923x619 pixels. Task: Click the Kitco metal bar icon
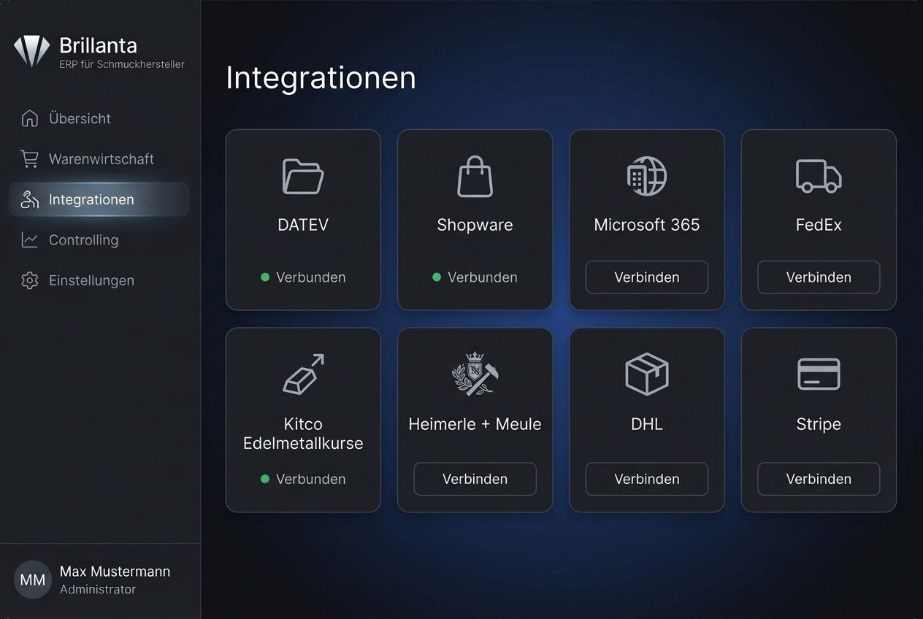(x=303, y=374)
